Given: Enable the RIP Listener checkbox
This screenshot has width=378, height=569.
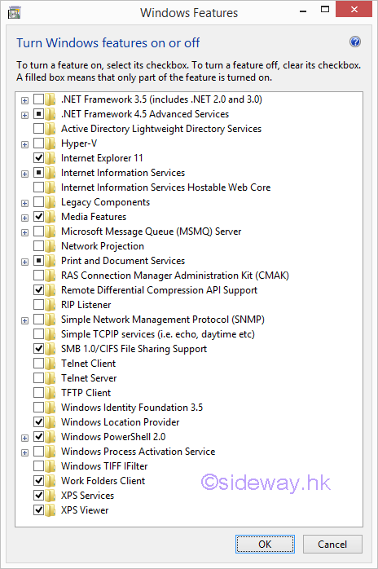Looking at the screenshot, I should [x=38, y=304].
